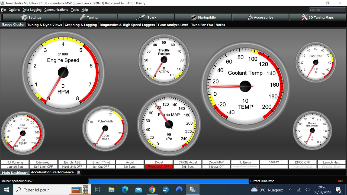Click the Decel status indicator
Screen dimensions: 347x195
pos(159,162)
